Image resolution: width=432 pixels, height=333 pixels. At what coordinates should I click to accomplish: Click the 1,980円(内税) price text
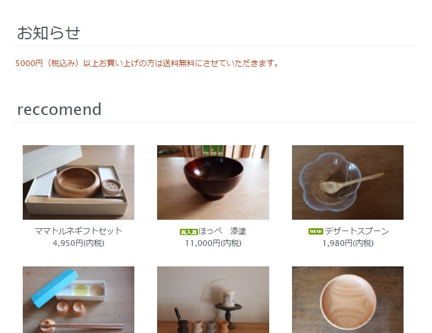click(x=348, y=243)
